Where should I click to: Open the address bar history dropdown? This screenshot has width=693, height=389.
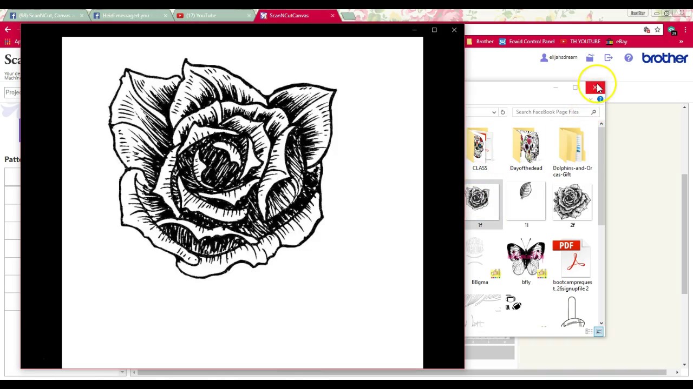[494, 112]
